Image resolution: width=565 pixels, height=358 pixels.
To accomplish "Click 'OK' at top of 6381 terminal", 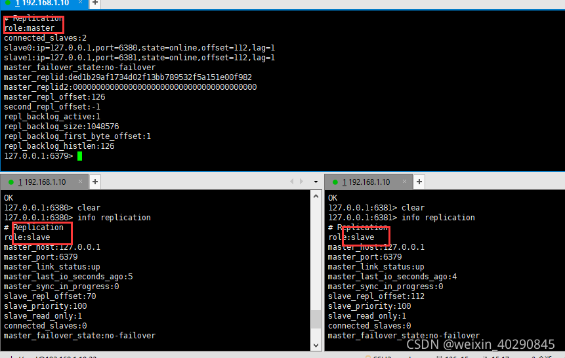I will tap(333, 198).
